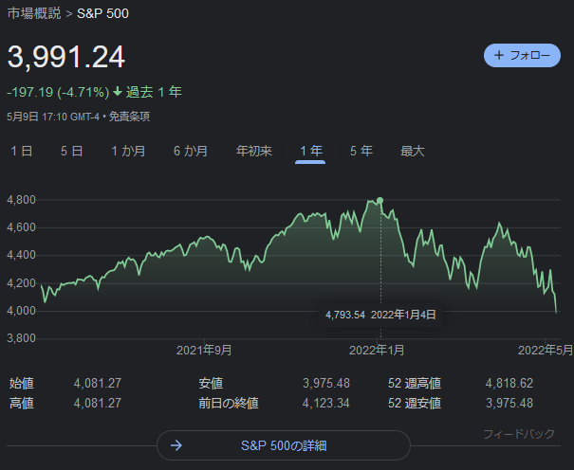The height and width of the screenshot is (470, 574).
Task: Switch chart to 5 年 range
Action: (361, 151)
